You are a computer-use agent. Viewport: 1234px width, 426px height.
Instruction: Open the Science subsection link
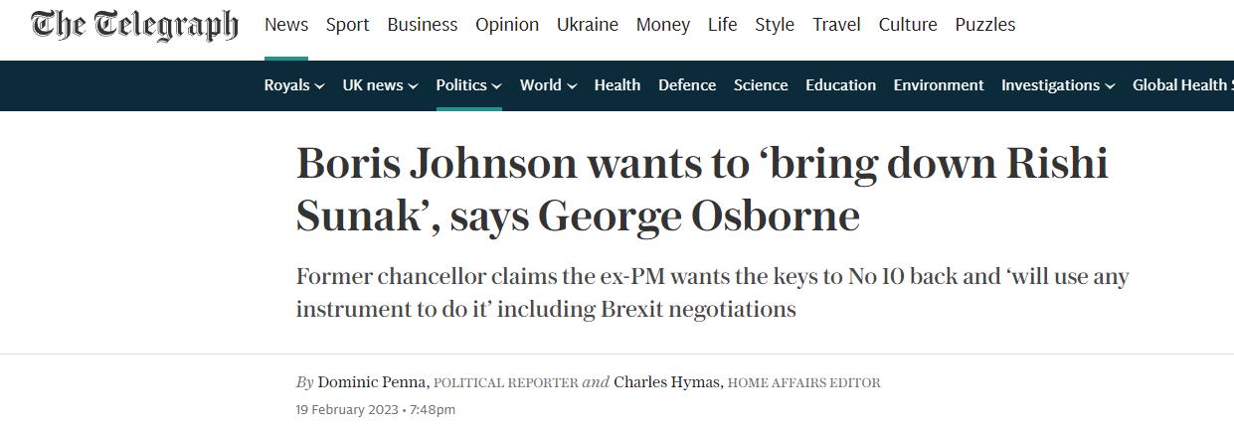click(761, 85)
